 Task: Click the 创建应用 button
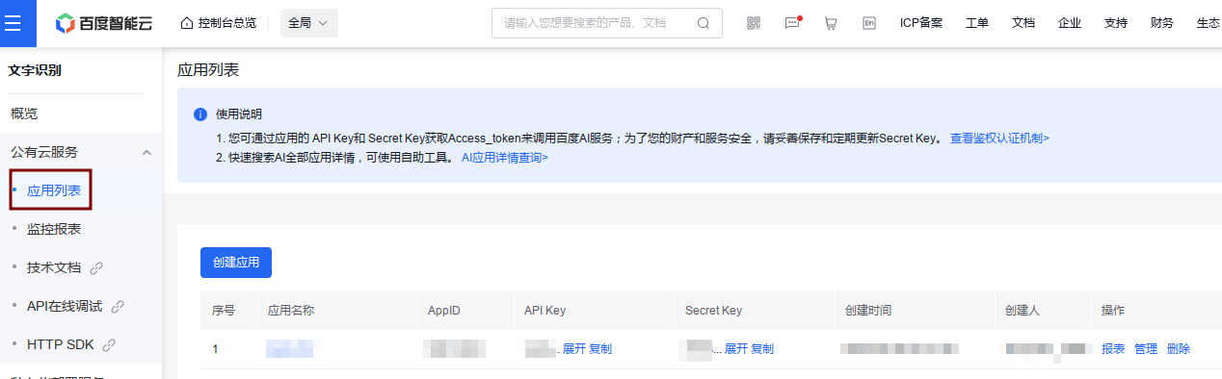coord(236,263)
